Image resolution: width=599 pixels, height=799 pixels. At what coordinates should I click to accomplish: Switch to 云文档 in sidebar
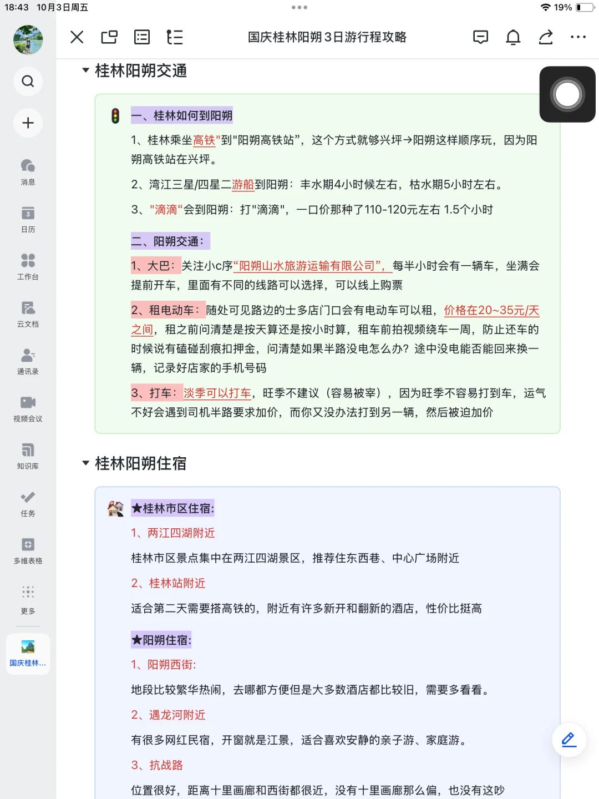pyautogui.click(x=28, y=312)
